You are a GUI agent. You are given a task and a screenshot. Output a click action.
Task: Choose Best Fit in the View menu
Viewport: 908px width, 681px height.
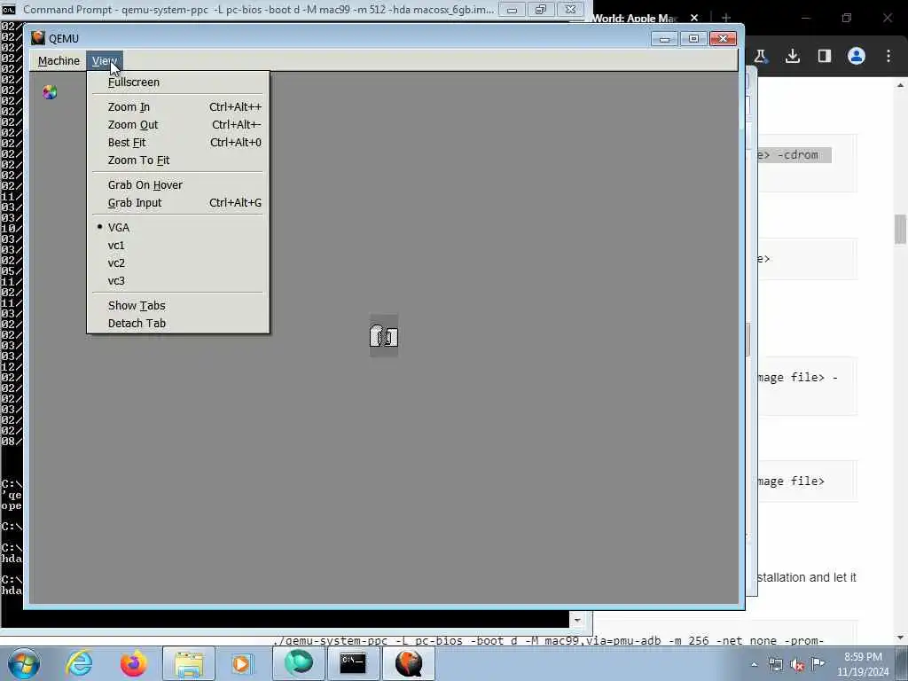[177, 143]
